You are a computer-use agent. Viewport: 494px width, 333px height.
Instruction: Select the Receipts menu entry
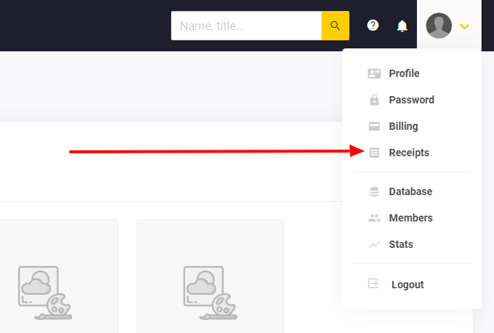(x=409, y=153)
